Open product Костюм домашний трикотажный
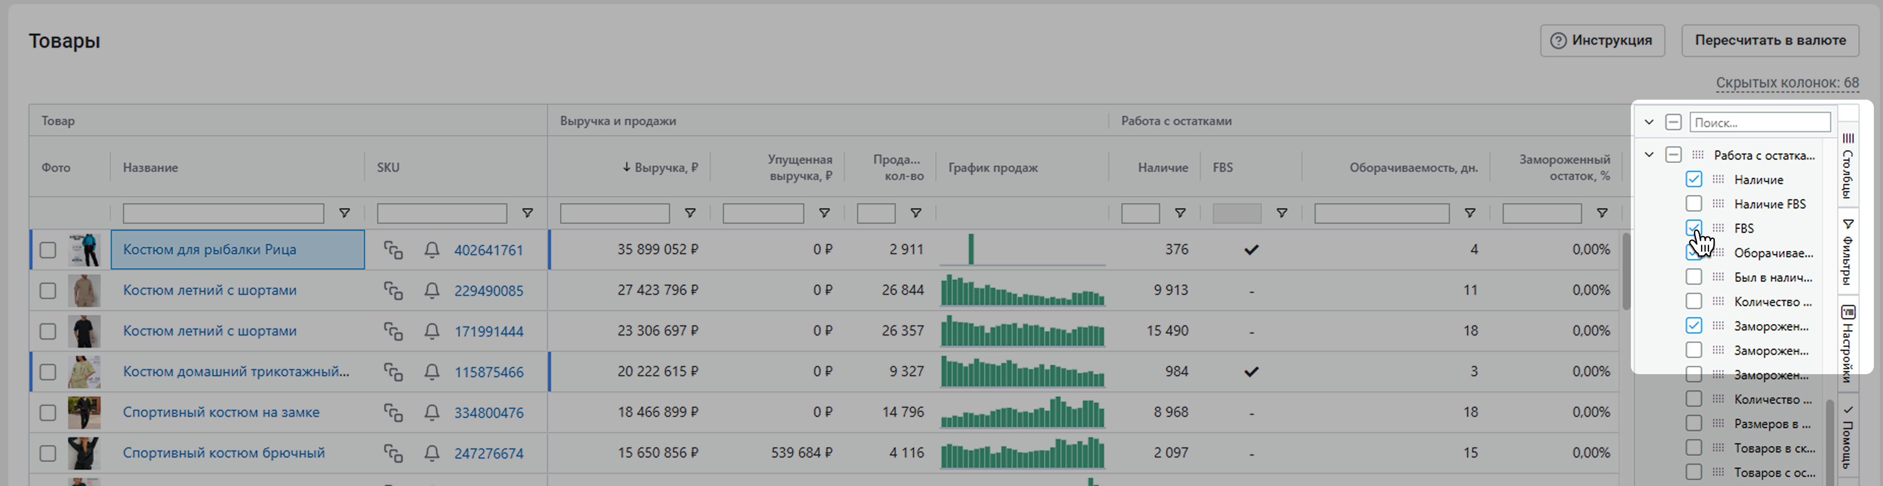 point(236,372)
